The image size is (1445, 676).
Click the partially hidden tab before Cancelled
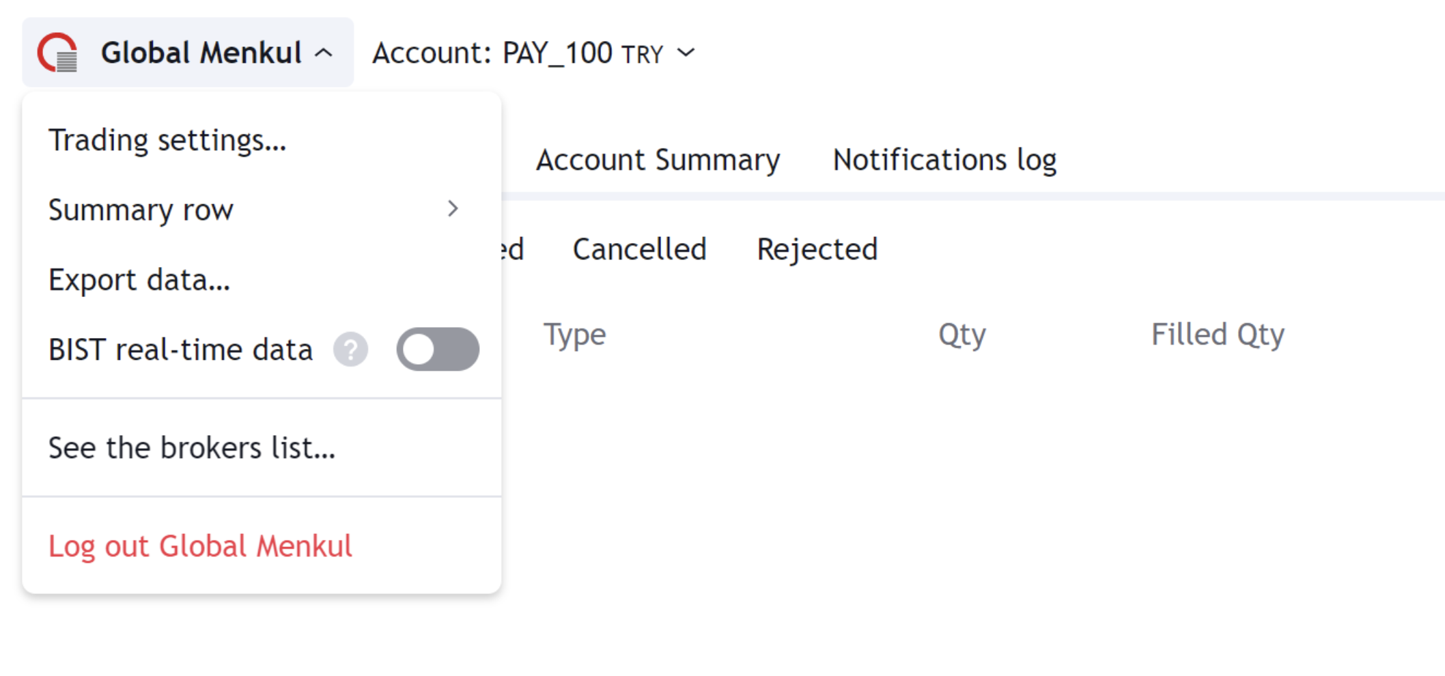click(513, 249)
